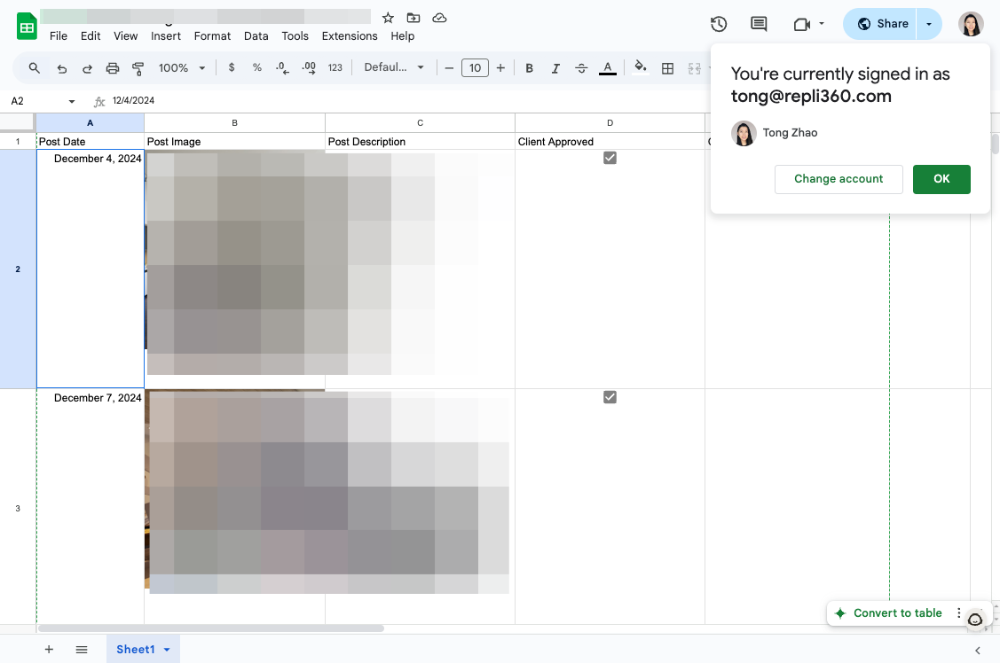The height and width of the screenshot is (663, 1000).
Task: Open the Google Sheets home icon
Action: [27, 26]
